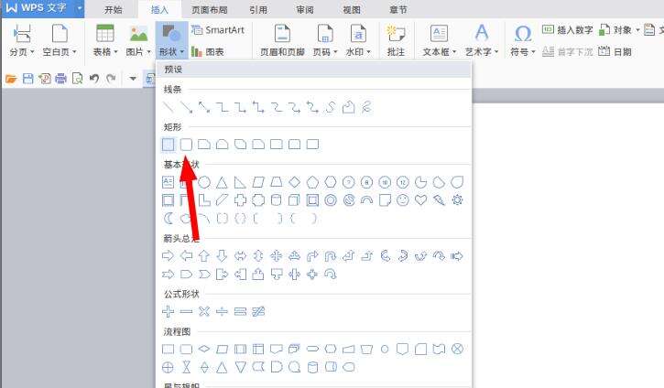Open the WPS 文字 application menu arrow
Image resolution: width=664 pixels, height=388 pixels.
[x=79, y=8]
